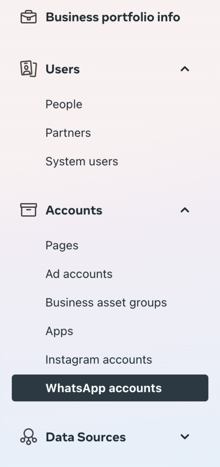The image size is (220, 467).
Task: Collapse the Accounts section with its chevron
Action: pos(185,210)
